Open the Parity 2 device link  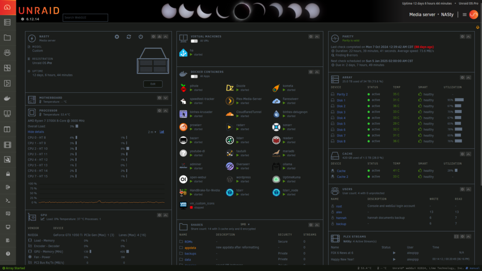pyautogui.click(x=342, y=94)
